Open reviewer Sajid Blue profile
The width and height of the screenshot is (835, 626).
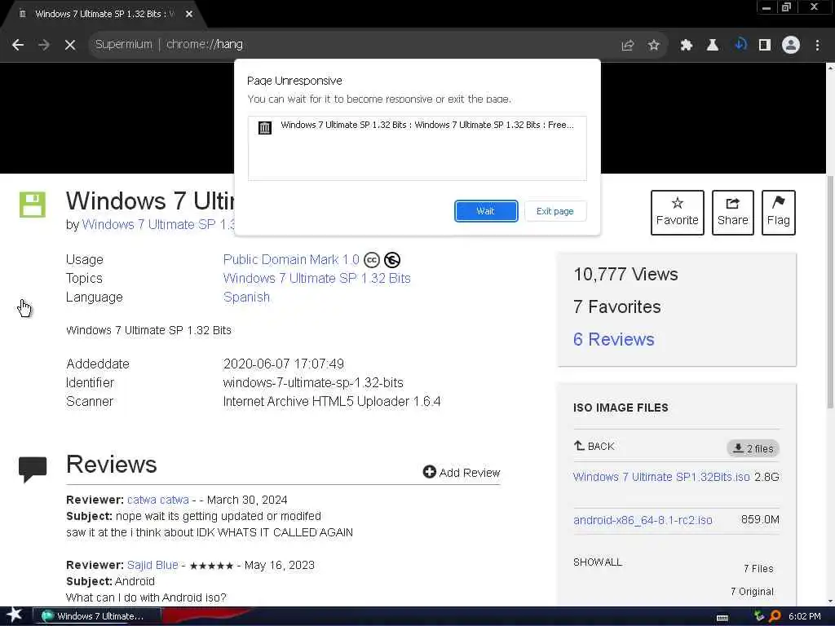tap(152, 565)
